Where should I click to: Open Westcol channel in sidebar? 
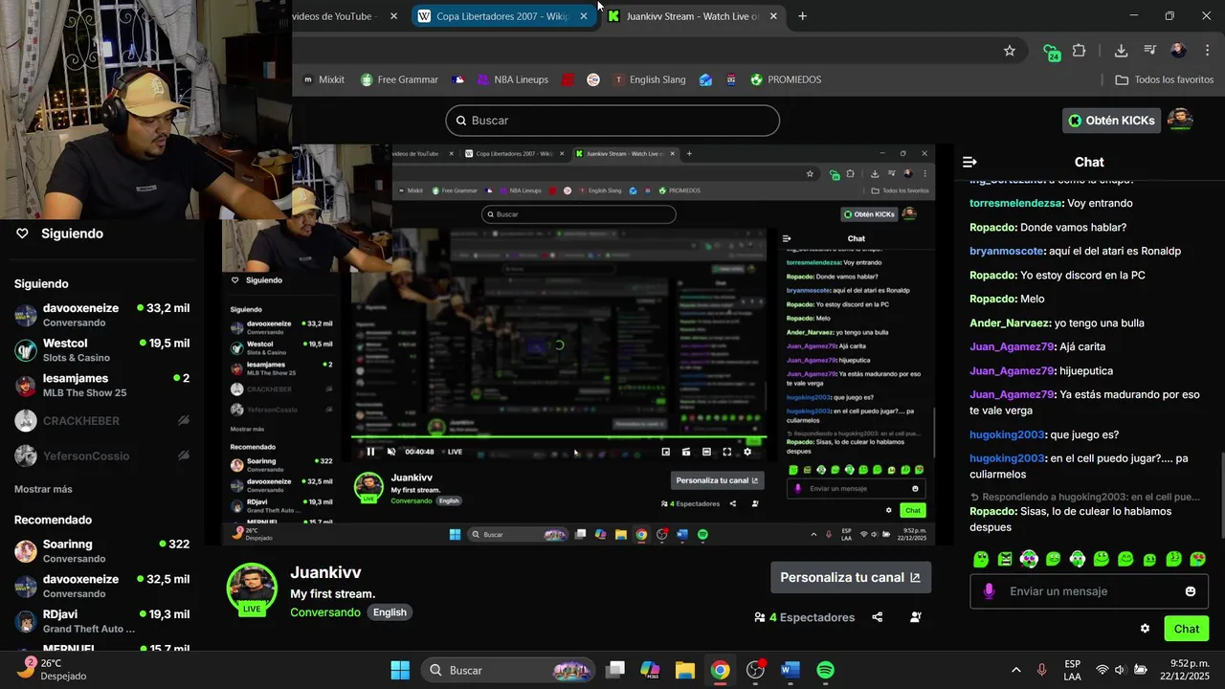click(x=101, y=350)
